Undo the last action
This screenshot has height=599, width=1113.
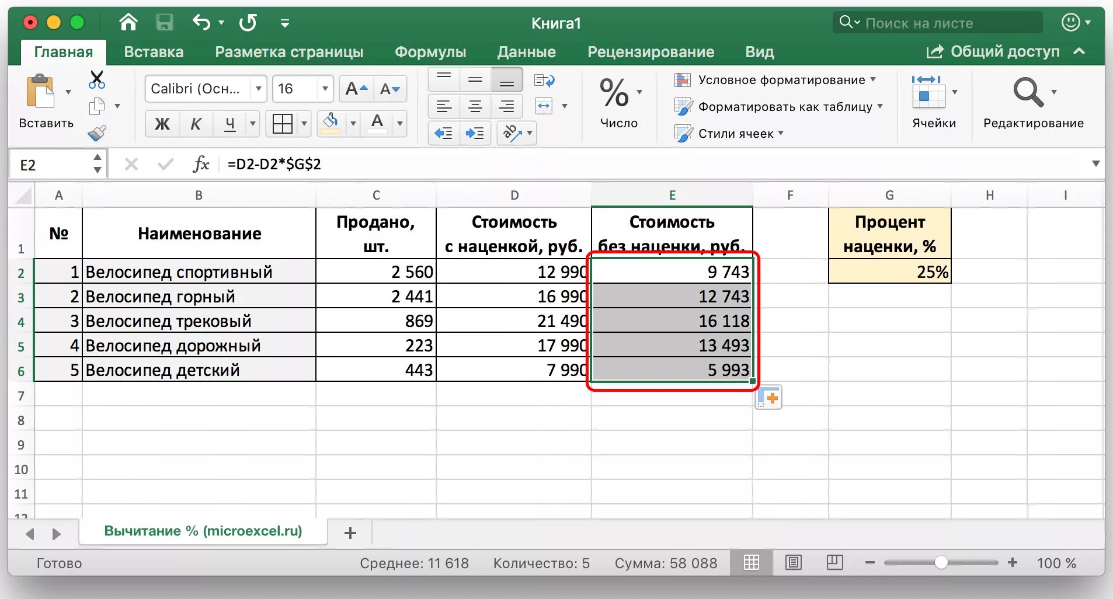pos(201,23)
